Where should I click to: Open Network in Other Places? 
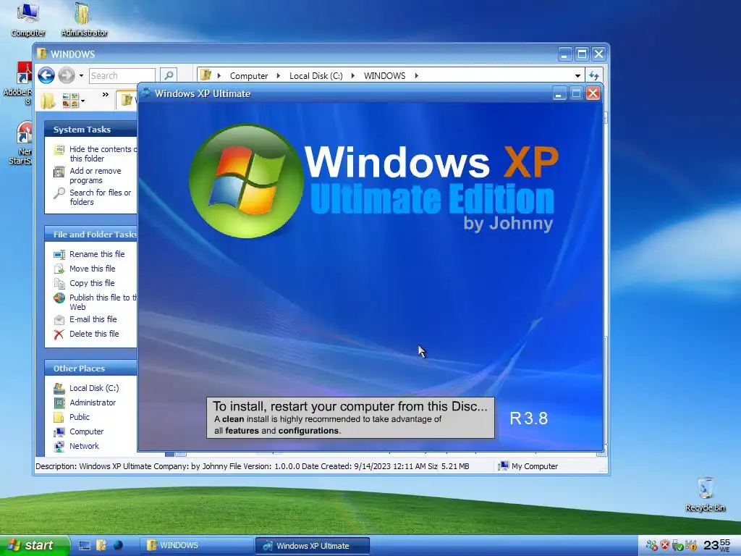84,446
